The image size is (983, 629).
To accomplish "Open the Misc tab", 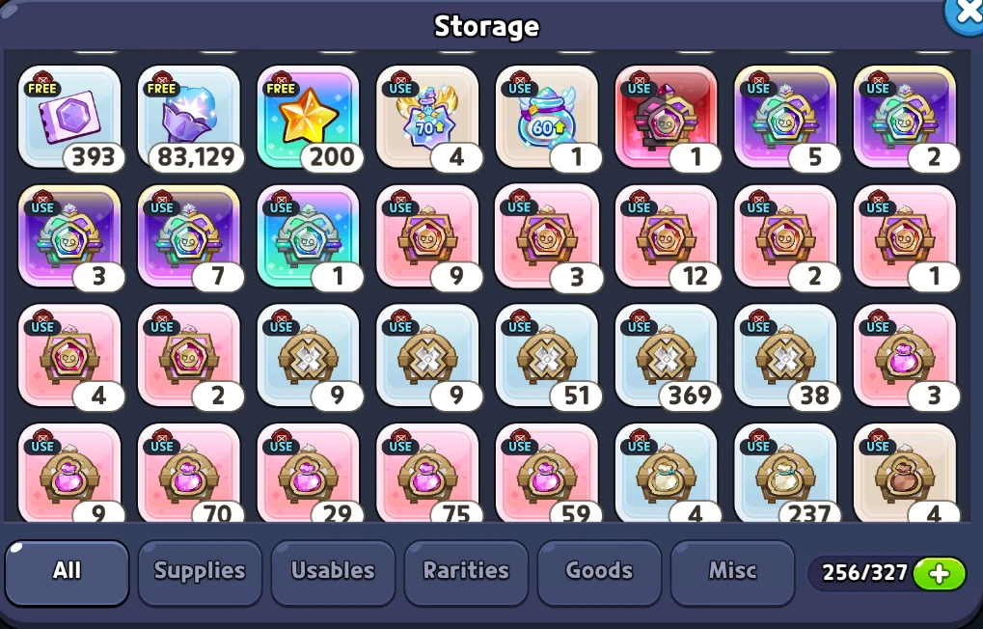I will (732, 572).
